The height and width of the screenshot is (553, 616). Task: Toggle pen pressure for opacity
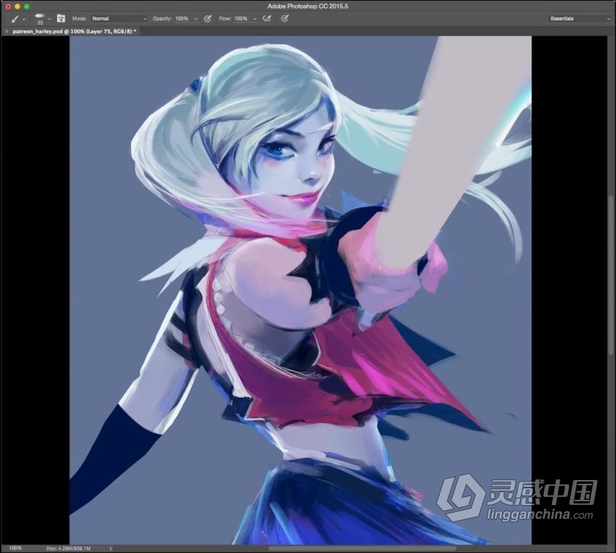(x=208, y=18)
